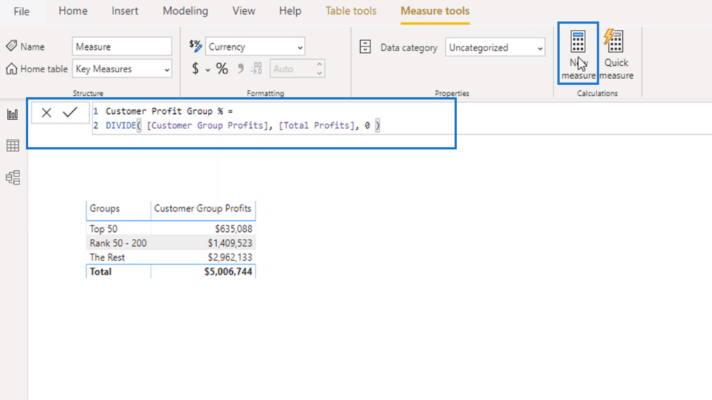Click formula line 1 Customer Profit Group %
The width and height of the screenshot is (712, 400).
tap(169, 111)
